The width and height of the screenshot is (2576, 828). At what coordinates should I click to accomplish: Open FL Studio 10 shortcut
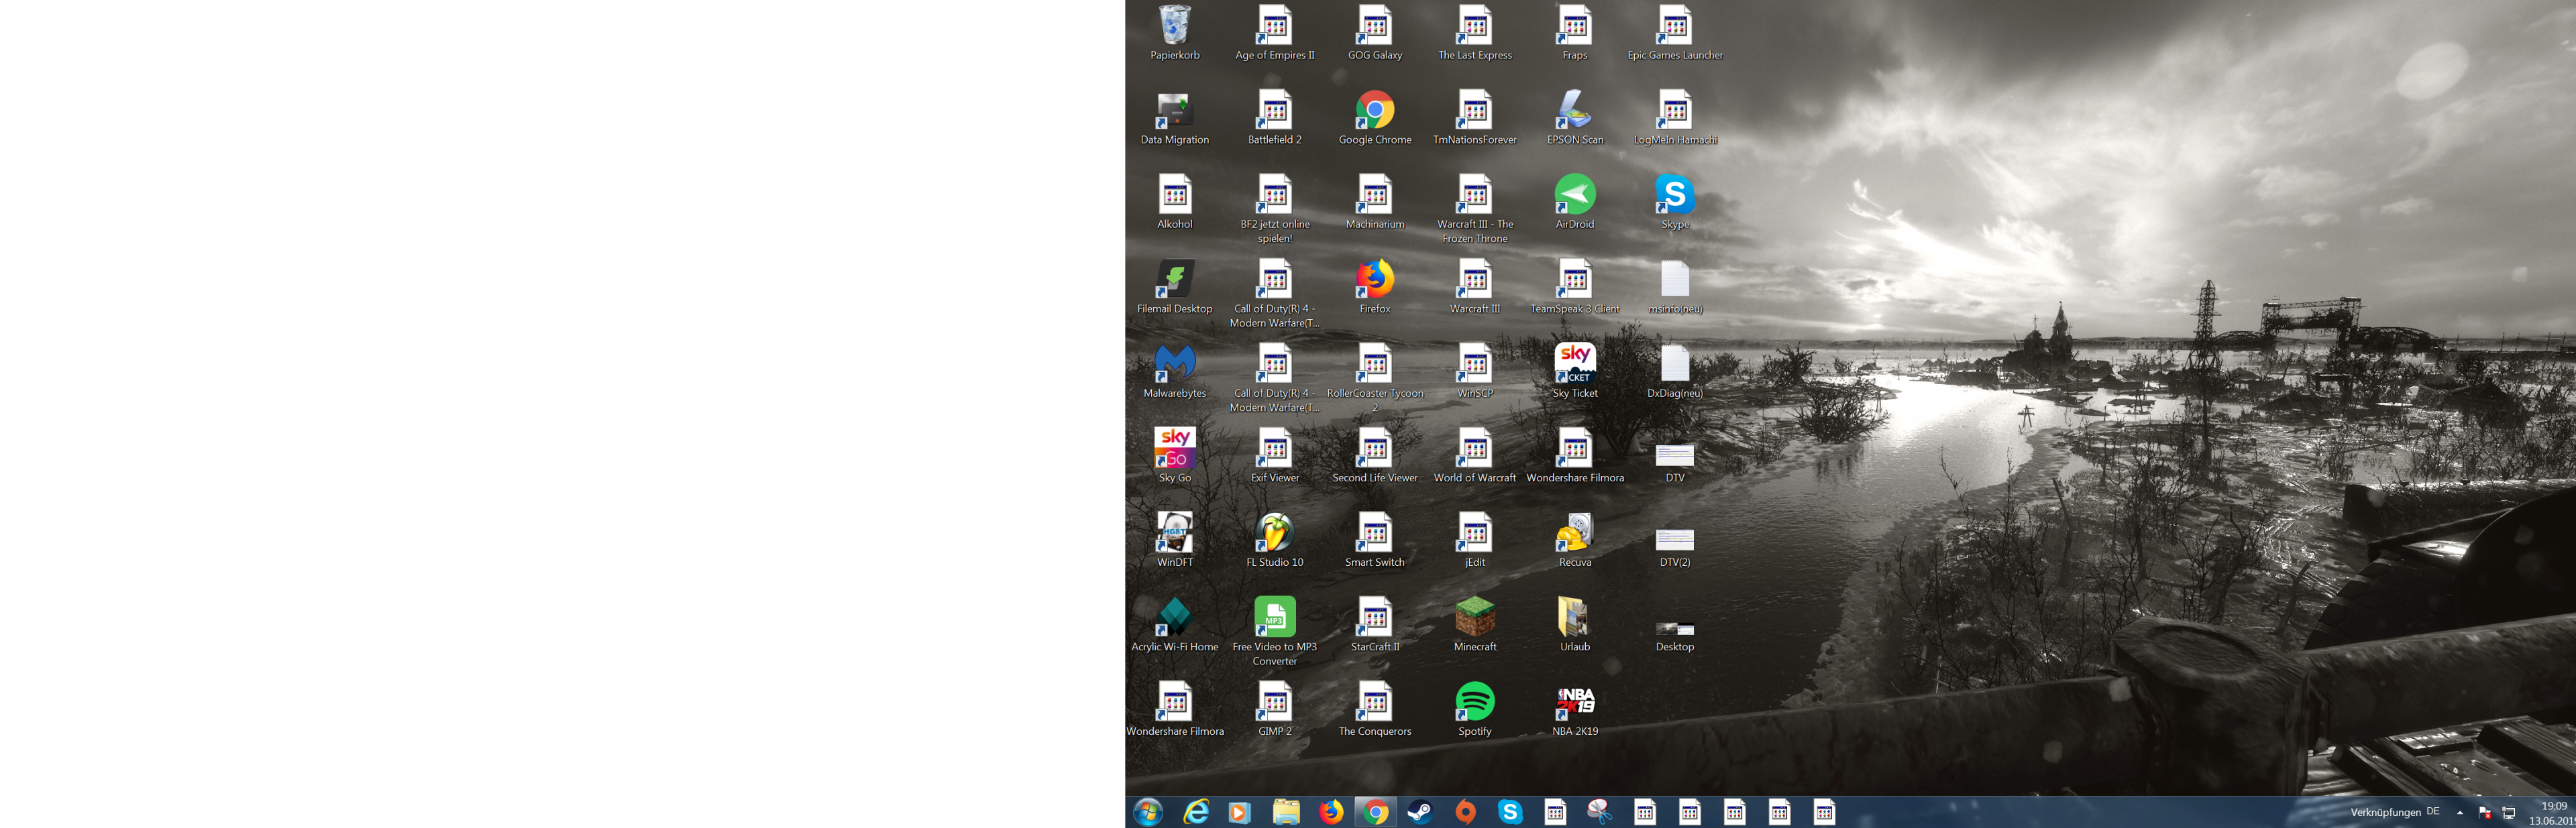1275,533
